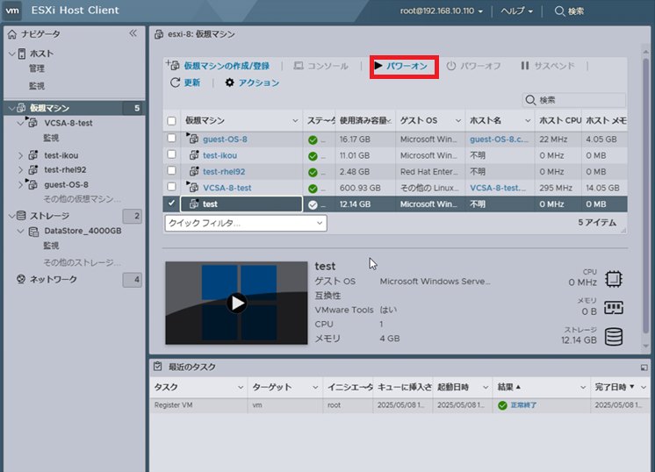Viewport: 655px width, 472px height.
Task: Open the Quick Filter (クイック フィルタ) dropdown
Action: tap(245, 223)
